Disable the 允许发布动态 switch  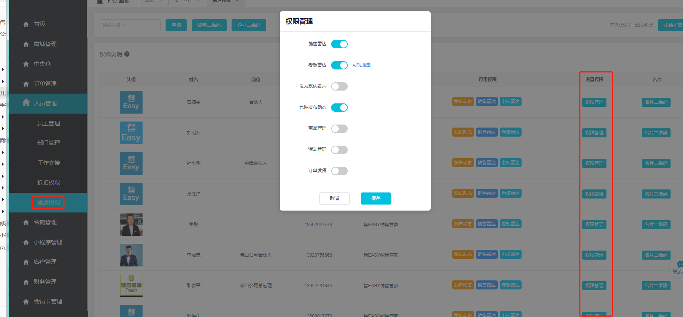(x=339, y=108)
